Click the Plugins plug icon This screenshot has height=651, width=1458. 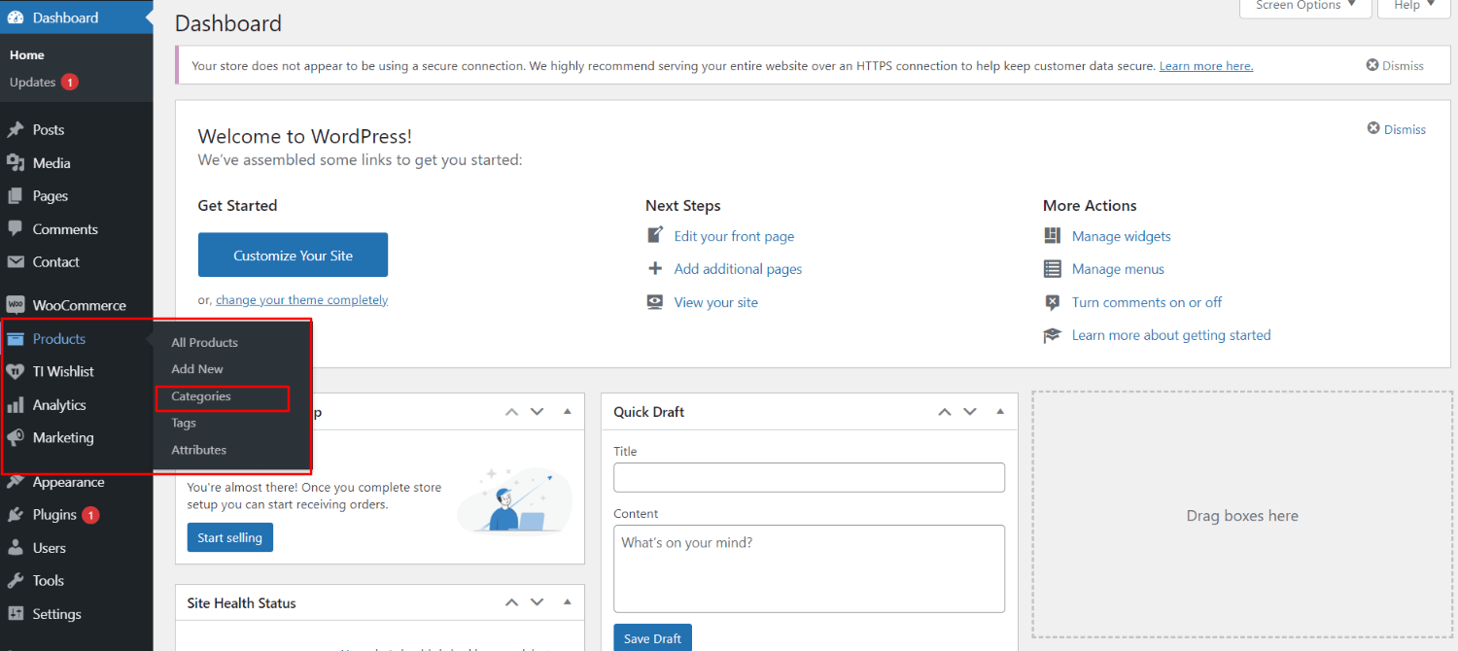15,515
